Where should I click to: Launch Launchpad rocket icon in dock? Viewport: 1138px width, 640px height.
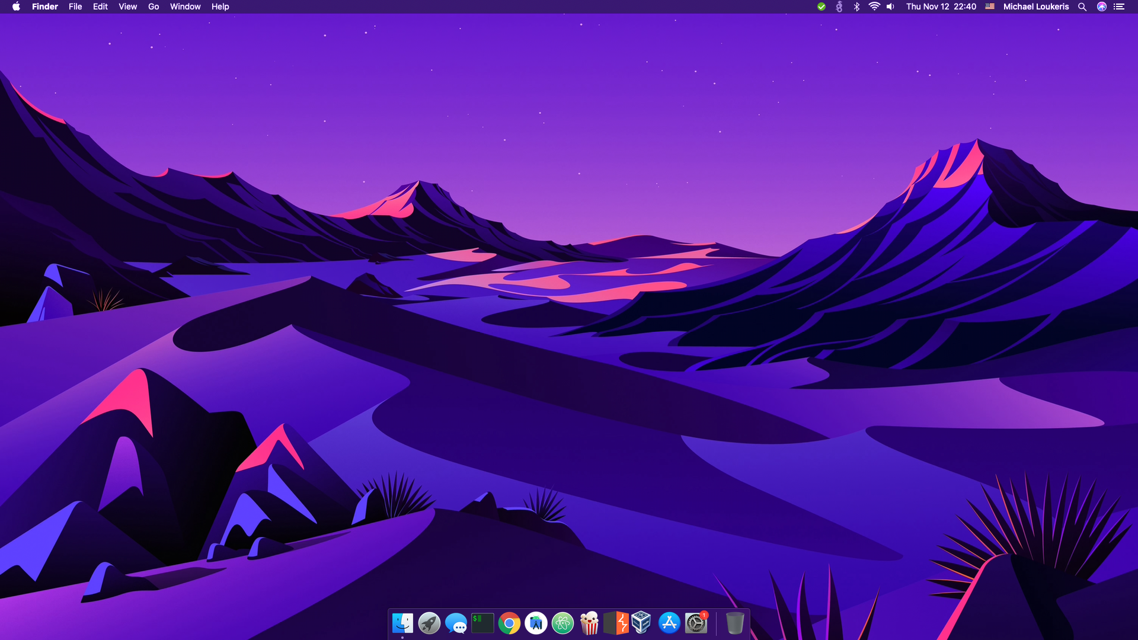click(429, 623)
